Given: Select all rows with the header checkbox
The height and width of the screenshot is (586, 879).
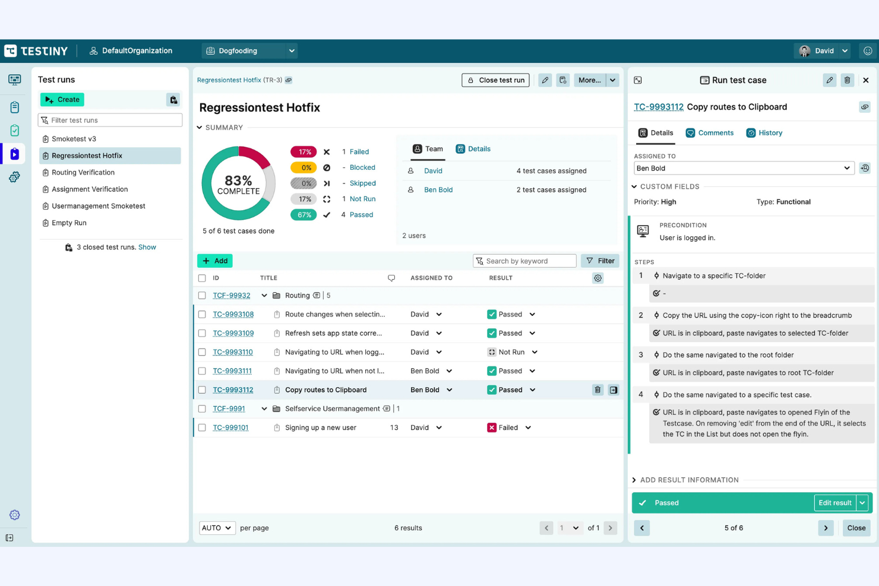Looking at the screenshot, I should 202,277.
